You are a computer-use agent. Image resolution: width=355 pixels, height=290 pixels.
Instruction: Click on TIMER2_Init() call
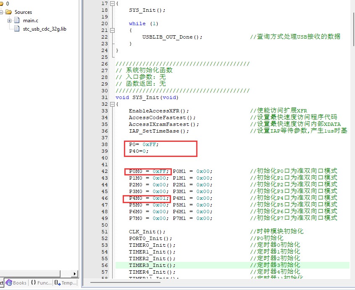(152, 259)
